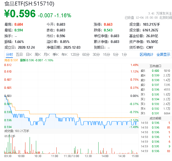The width and height of the screenshot is (172, 161).
Task: Switch to the 分时 chart tab
Action: pos(9,54)
